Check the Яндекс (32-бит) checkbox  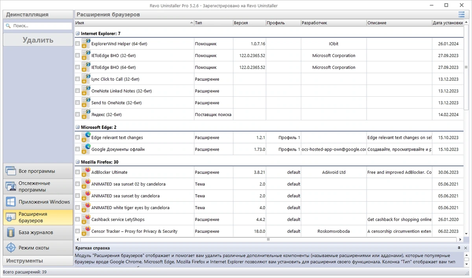coord(77,114)
